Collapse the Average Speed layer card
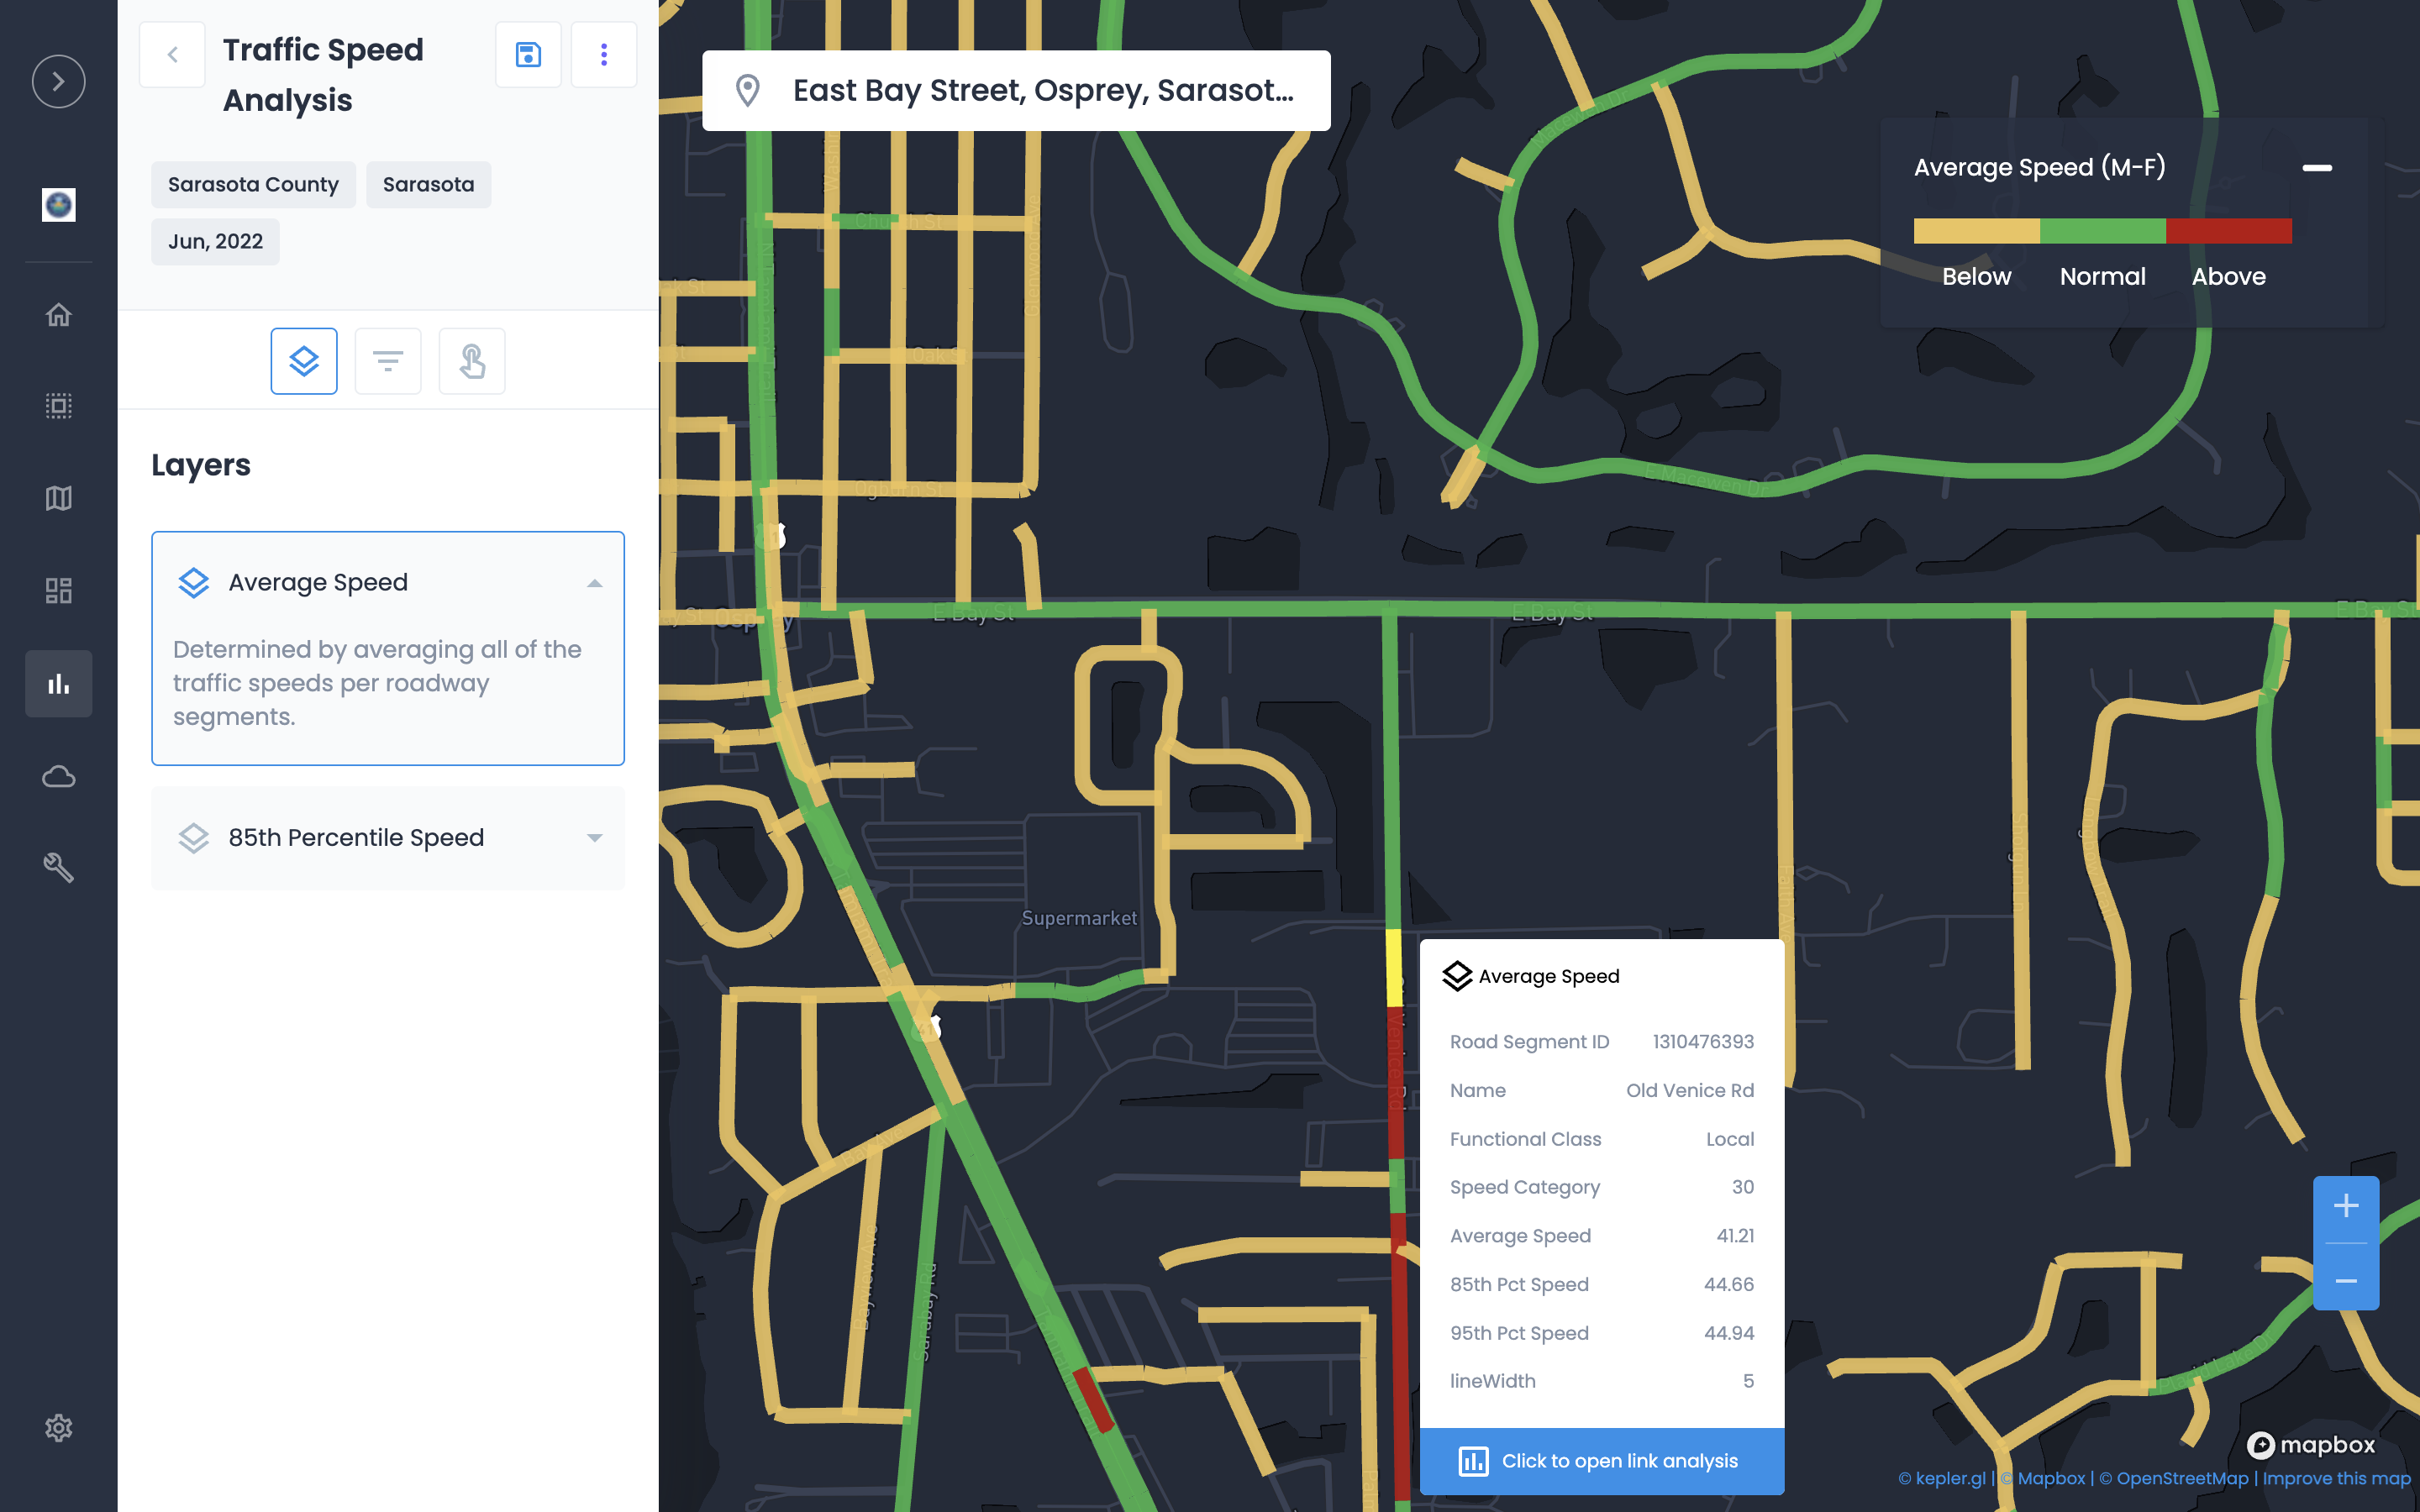The image size is (2420, 1512). click(x=595, y=583)
